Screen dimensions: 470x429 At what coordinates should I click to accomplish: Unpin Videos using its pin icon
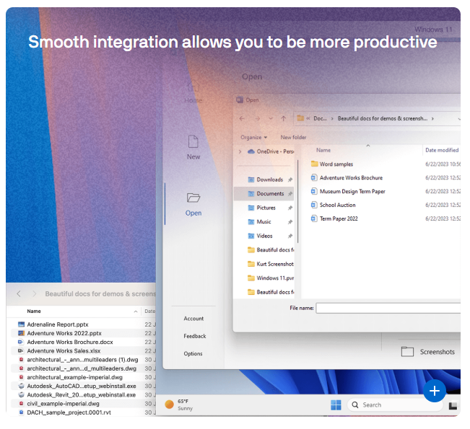(x=290, y=236)
